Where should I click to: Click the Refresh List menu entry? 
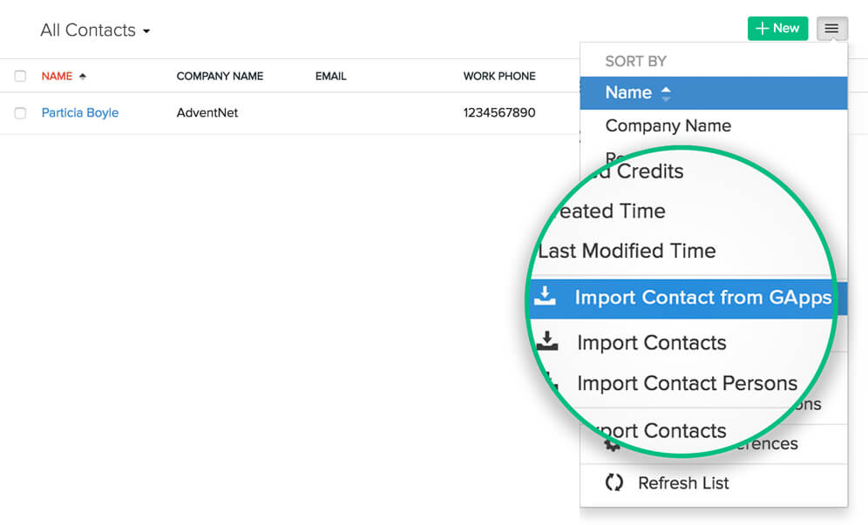682,482
